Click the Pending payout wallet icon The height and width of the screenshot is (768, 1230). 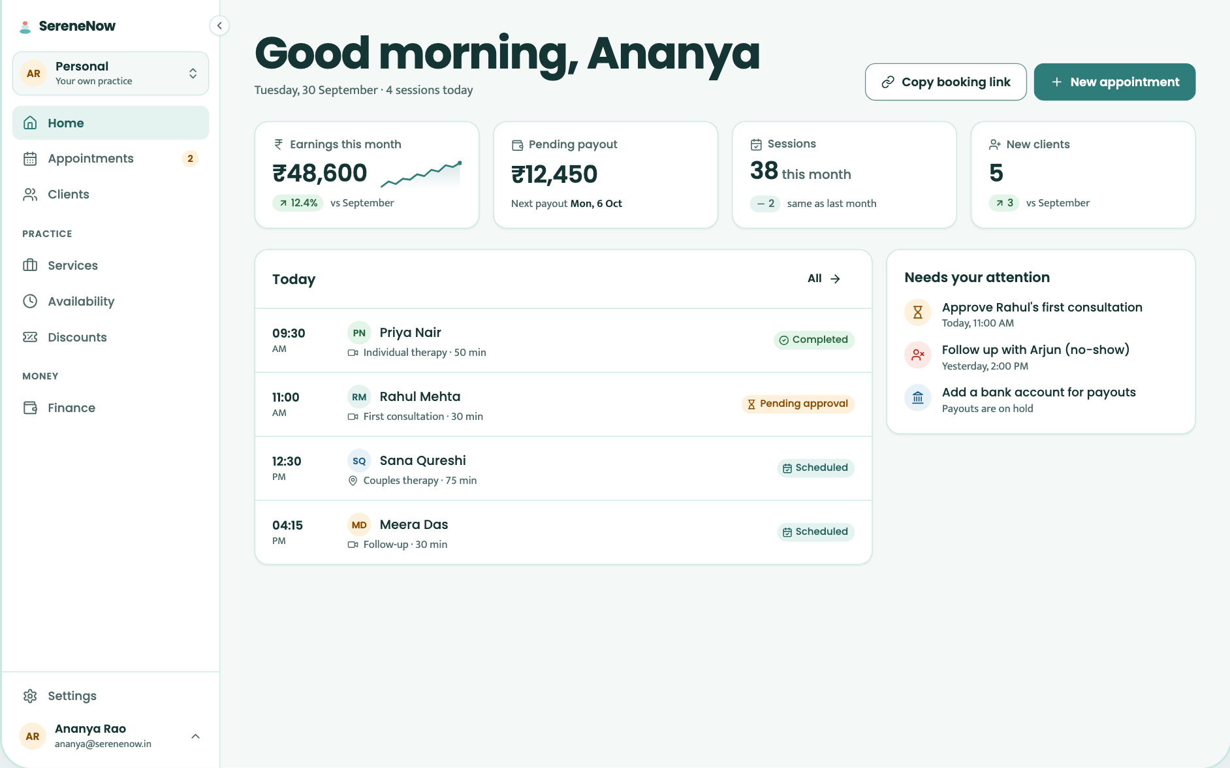click(x=518, y=145)
